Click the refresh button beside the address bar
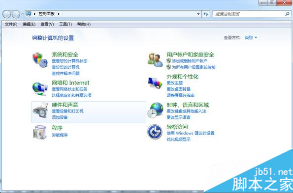Screen dimensions: 293x193 (206, 14)
